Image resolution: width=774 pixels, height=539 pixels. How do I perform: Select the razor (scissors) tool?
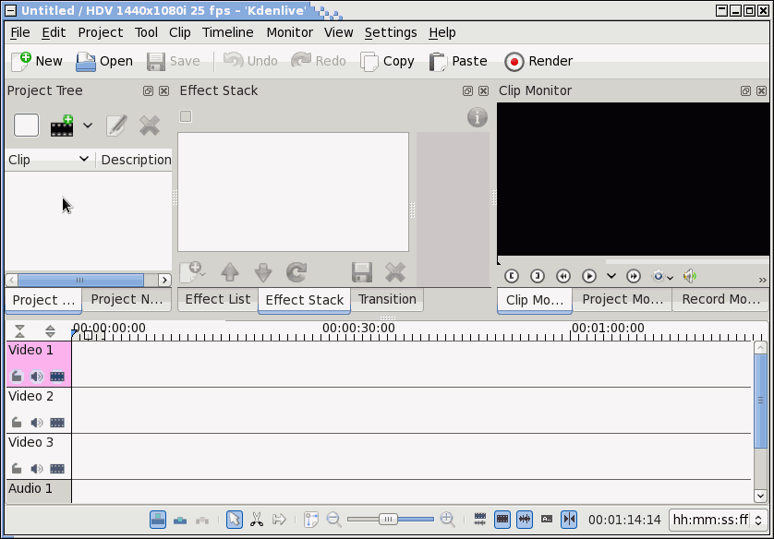click(x=257, y=520)
